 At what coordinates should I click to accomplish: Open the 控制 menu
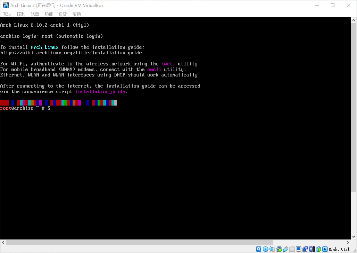pos(21,14)
